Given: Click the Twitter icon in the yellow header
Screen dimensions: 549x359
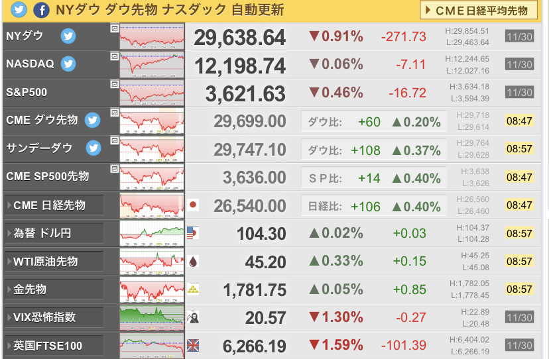Looking at the screenshot, I should click(x=19, y=10).
